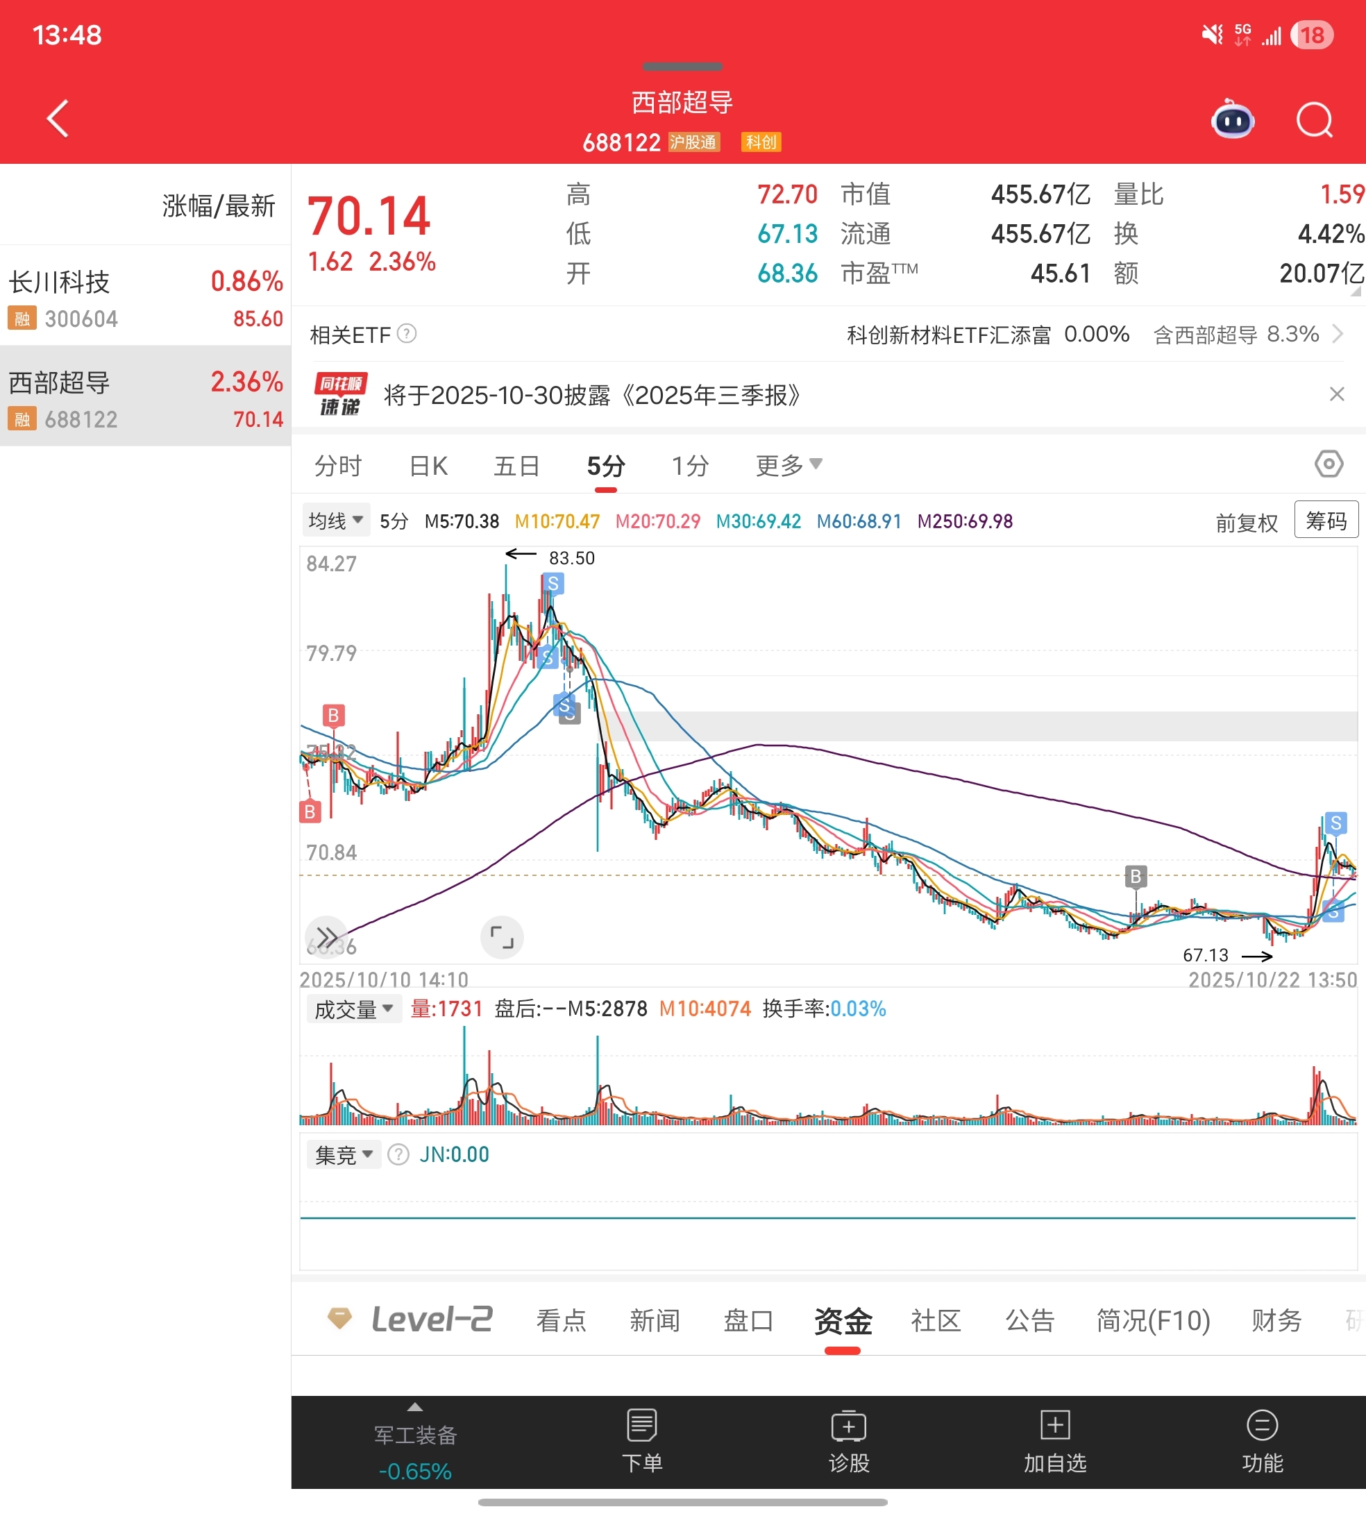Open stock search magnifier
This screenshot has height=1516, width=1366.
tap(1313, 120)
